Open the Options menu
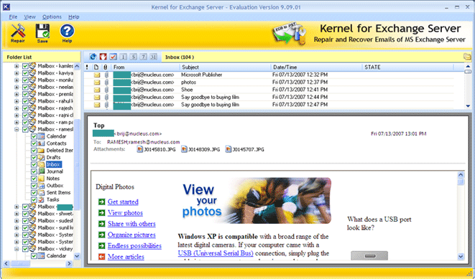The height and width of the screenshot is (279, 475). point(52,17)
